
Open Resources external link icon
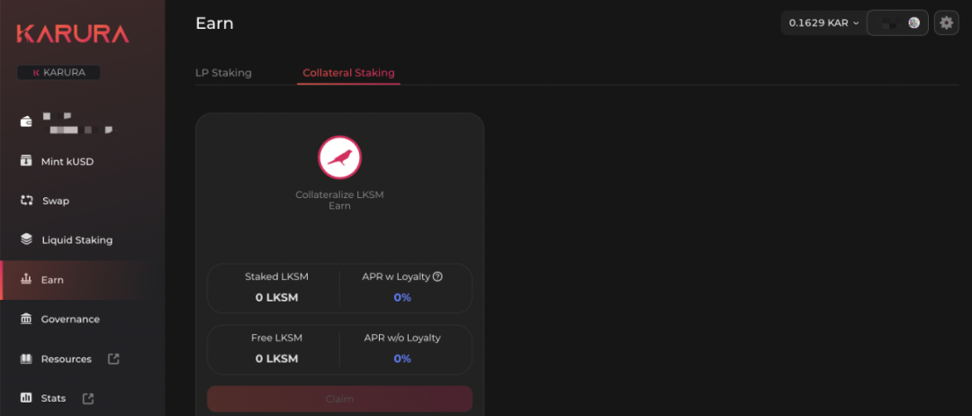113,358
